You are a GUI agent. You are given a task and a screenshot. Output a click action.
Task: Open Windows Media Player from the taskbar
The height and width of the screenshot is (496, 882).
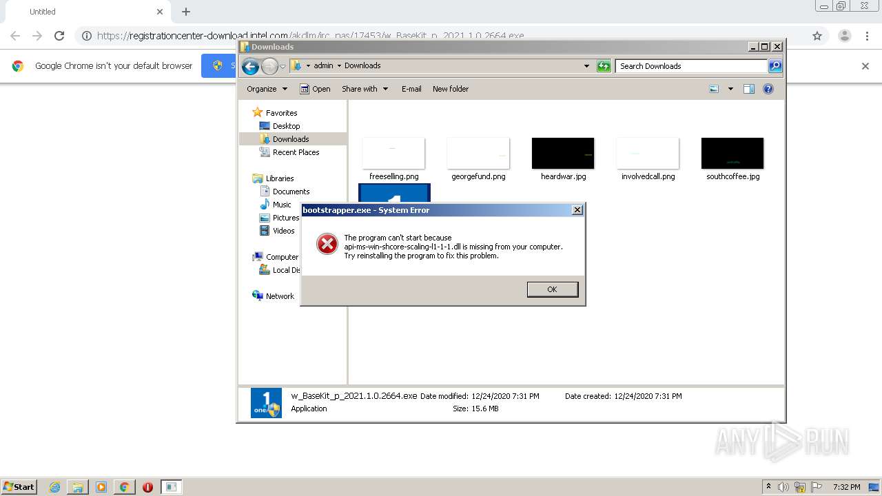(x=101, y=487)
